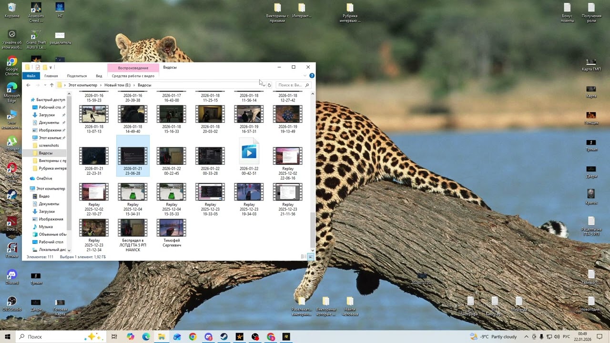Select video 2026-01-18 13-07-13
The width and height of the screenshot is (610, 343).
click(94, 120)
